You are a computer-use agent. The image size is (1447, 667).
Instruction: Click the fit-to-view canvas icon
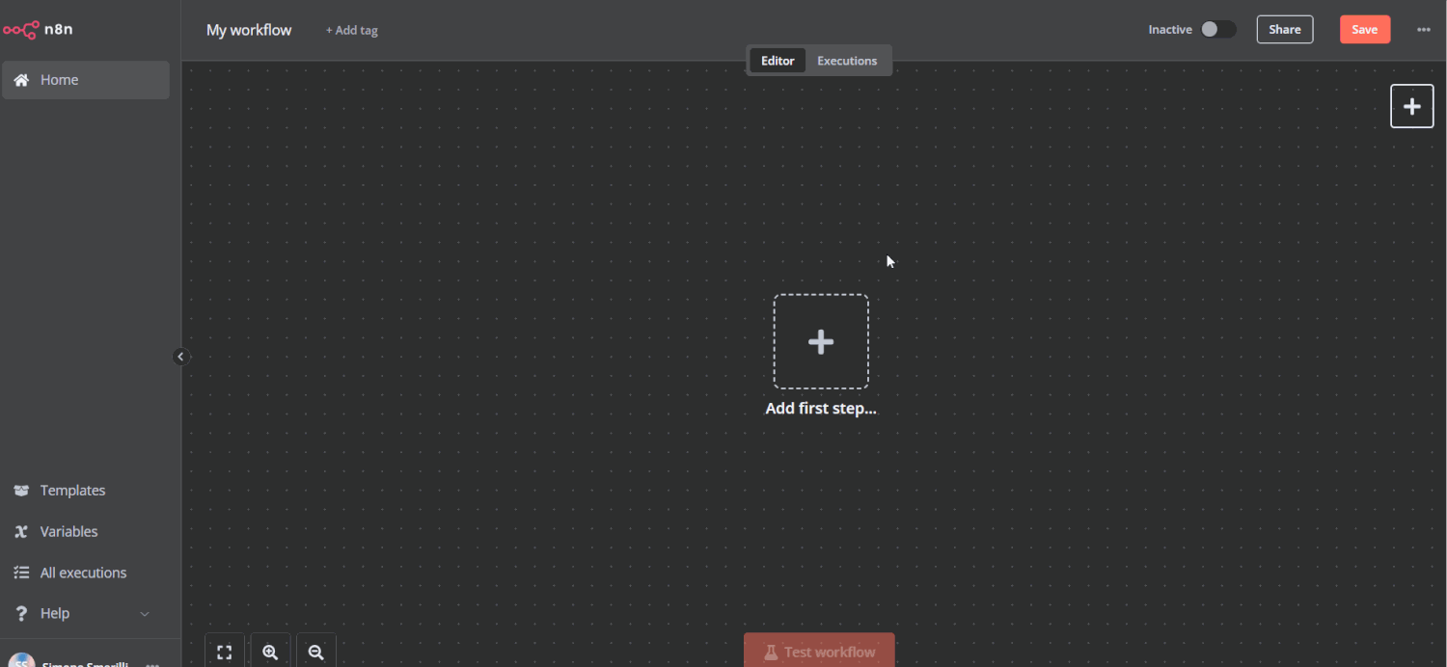point(224,651)
